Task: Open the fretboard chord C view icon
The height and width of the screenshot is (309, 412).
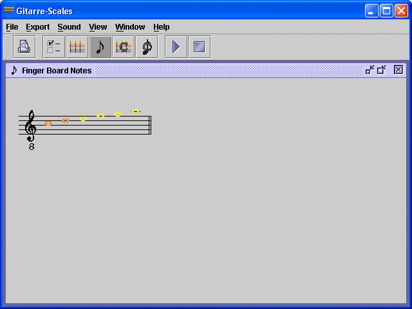Action: (x=124, y=47)
